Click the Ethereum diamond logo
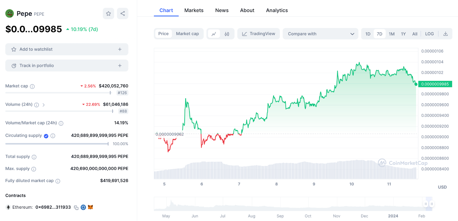The width and height of the screenshot is (458, 221). click(8, 207)
